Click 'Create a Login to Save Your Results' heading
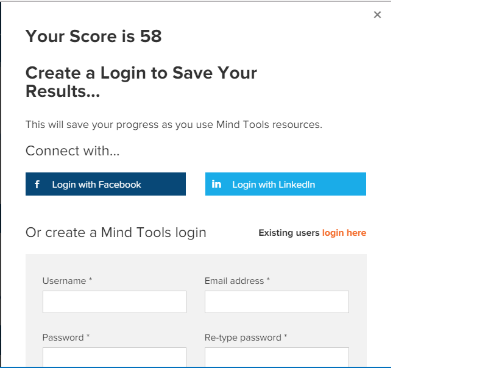 [141, 82]
